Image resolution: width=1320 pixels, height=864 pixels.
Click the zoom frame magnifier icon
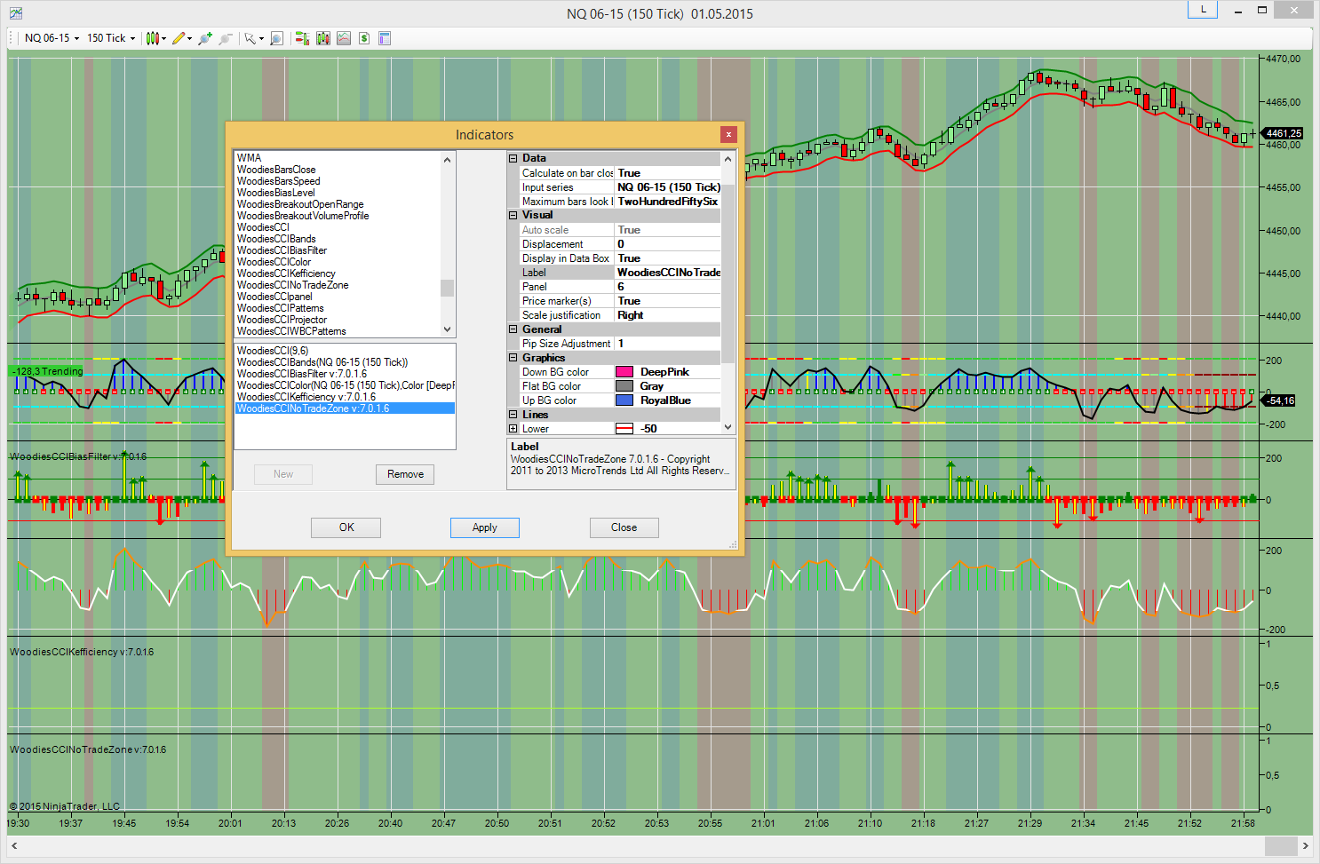276,38
